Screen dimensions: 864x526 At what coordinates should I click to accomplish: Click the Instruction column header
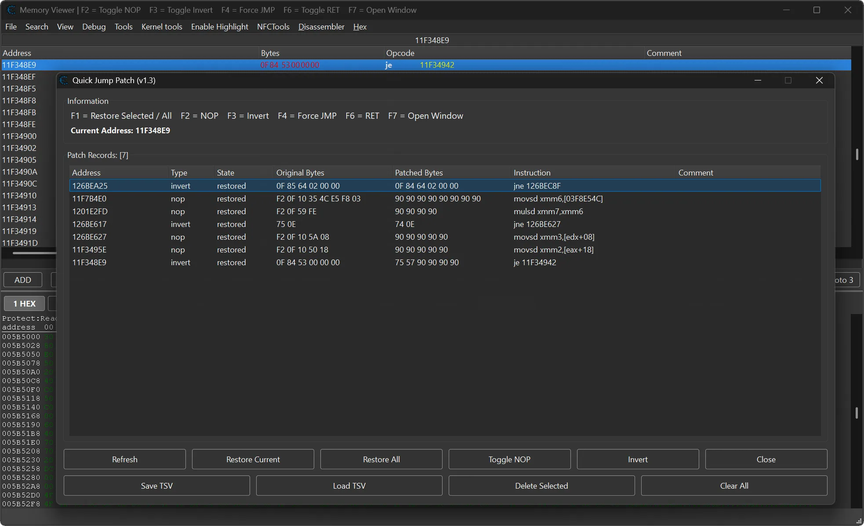pyautogui.click(x=593, y=172)
